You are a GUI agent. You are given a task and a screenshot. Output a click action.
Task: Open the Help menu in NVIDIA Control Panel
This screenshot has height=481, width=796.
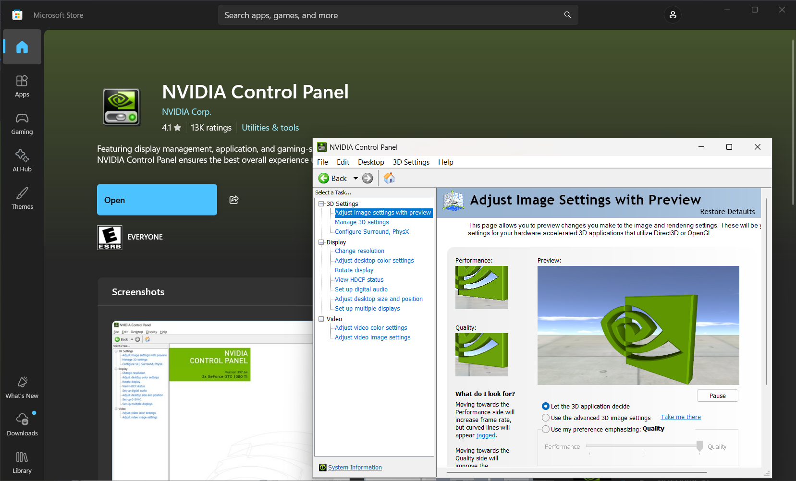(x=446, y=162)
